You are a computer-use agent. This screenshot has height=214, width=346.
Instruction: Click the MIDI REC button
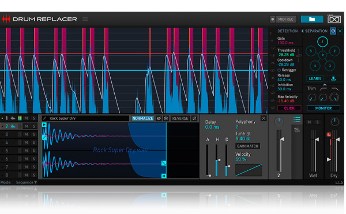(x=283, y=19)
